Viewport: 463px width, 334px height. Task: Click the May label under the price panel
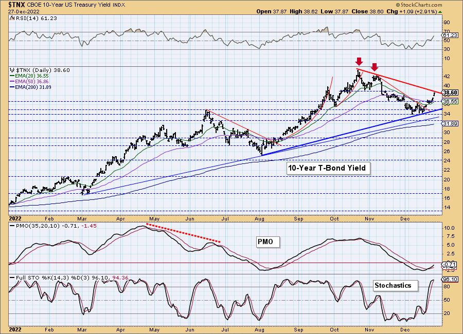coord(154,218)
